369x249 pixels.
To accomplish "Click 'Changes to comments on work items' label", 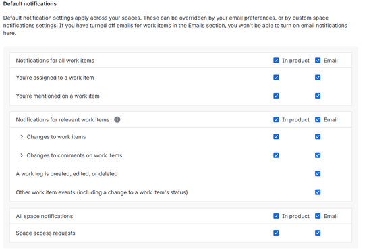I will pos(74,155).
